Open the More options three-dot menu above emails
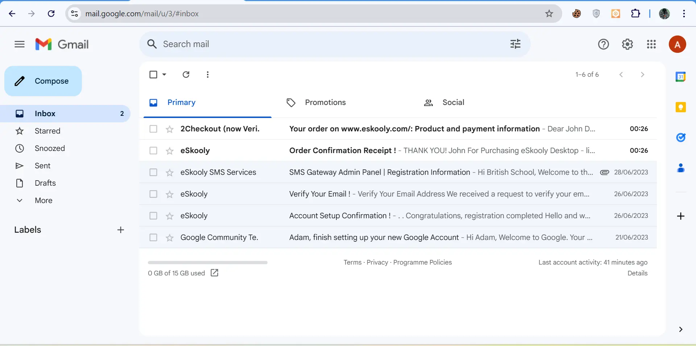Image resolution: width=696 pixels, height=346 pixels. click(207, 75)
